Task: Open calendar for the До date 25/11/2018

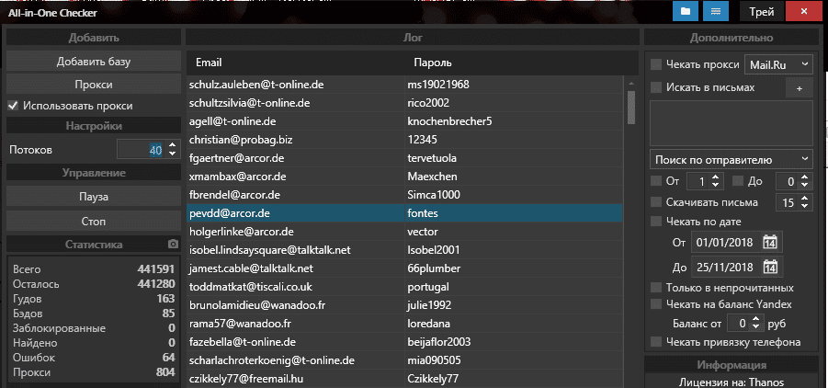Action: (770, 267)
